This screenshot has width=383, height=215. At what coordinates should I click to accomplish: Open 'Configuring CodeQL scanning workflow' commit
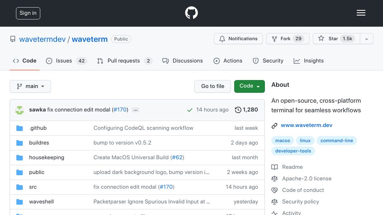143,128
